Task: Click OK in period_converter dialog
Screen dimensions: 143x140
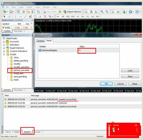Action: click(x=106, y=84)
